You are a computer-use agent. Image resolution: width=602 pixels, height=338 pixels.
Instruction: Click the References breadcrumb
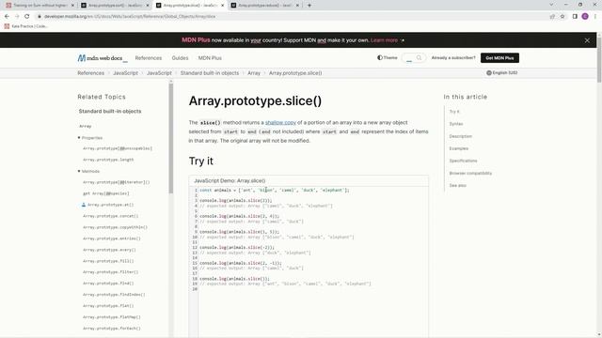[90, 73]
